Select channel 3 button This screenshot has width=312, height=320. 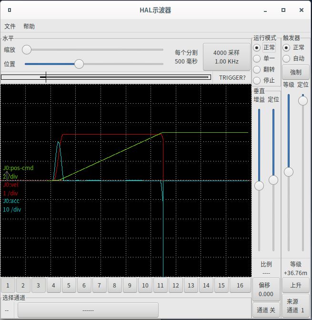click(38, 285)
